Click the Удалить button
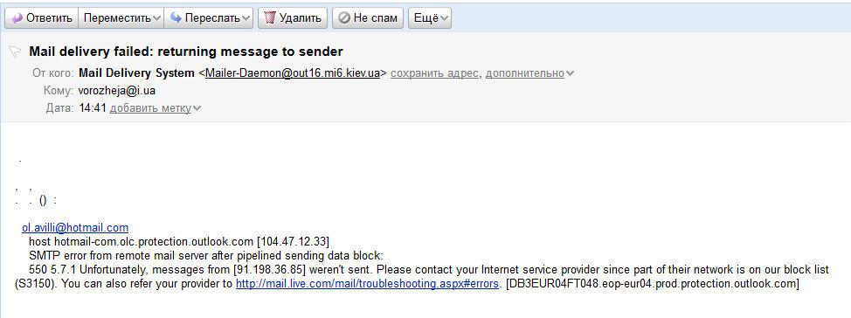 click(293, 17)
